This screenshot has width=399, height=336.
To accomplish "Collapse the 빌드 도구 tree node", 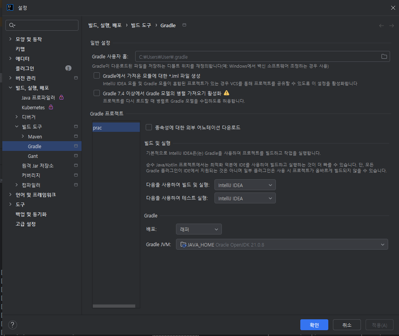I will point(17,127).
